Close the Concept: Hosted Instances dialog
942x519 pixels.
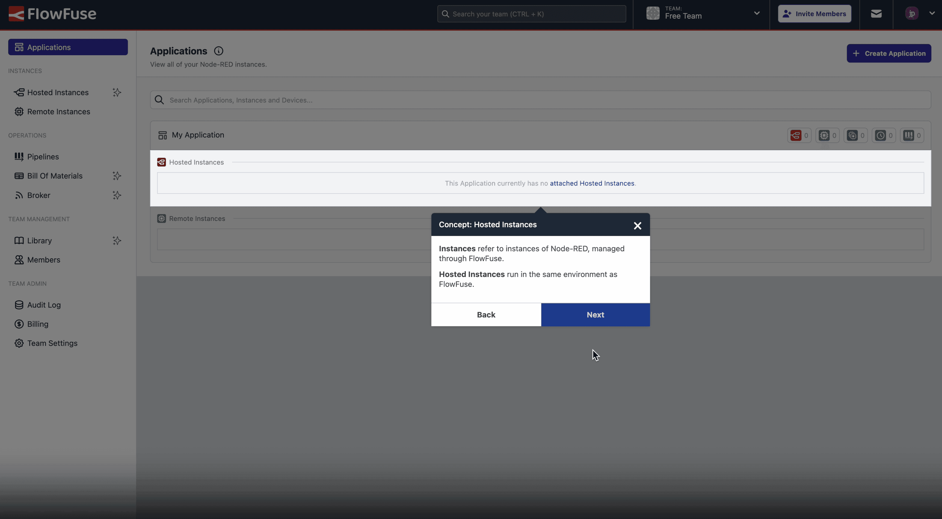[x=637, y=226]
